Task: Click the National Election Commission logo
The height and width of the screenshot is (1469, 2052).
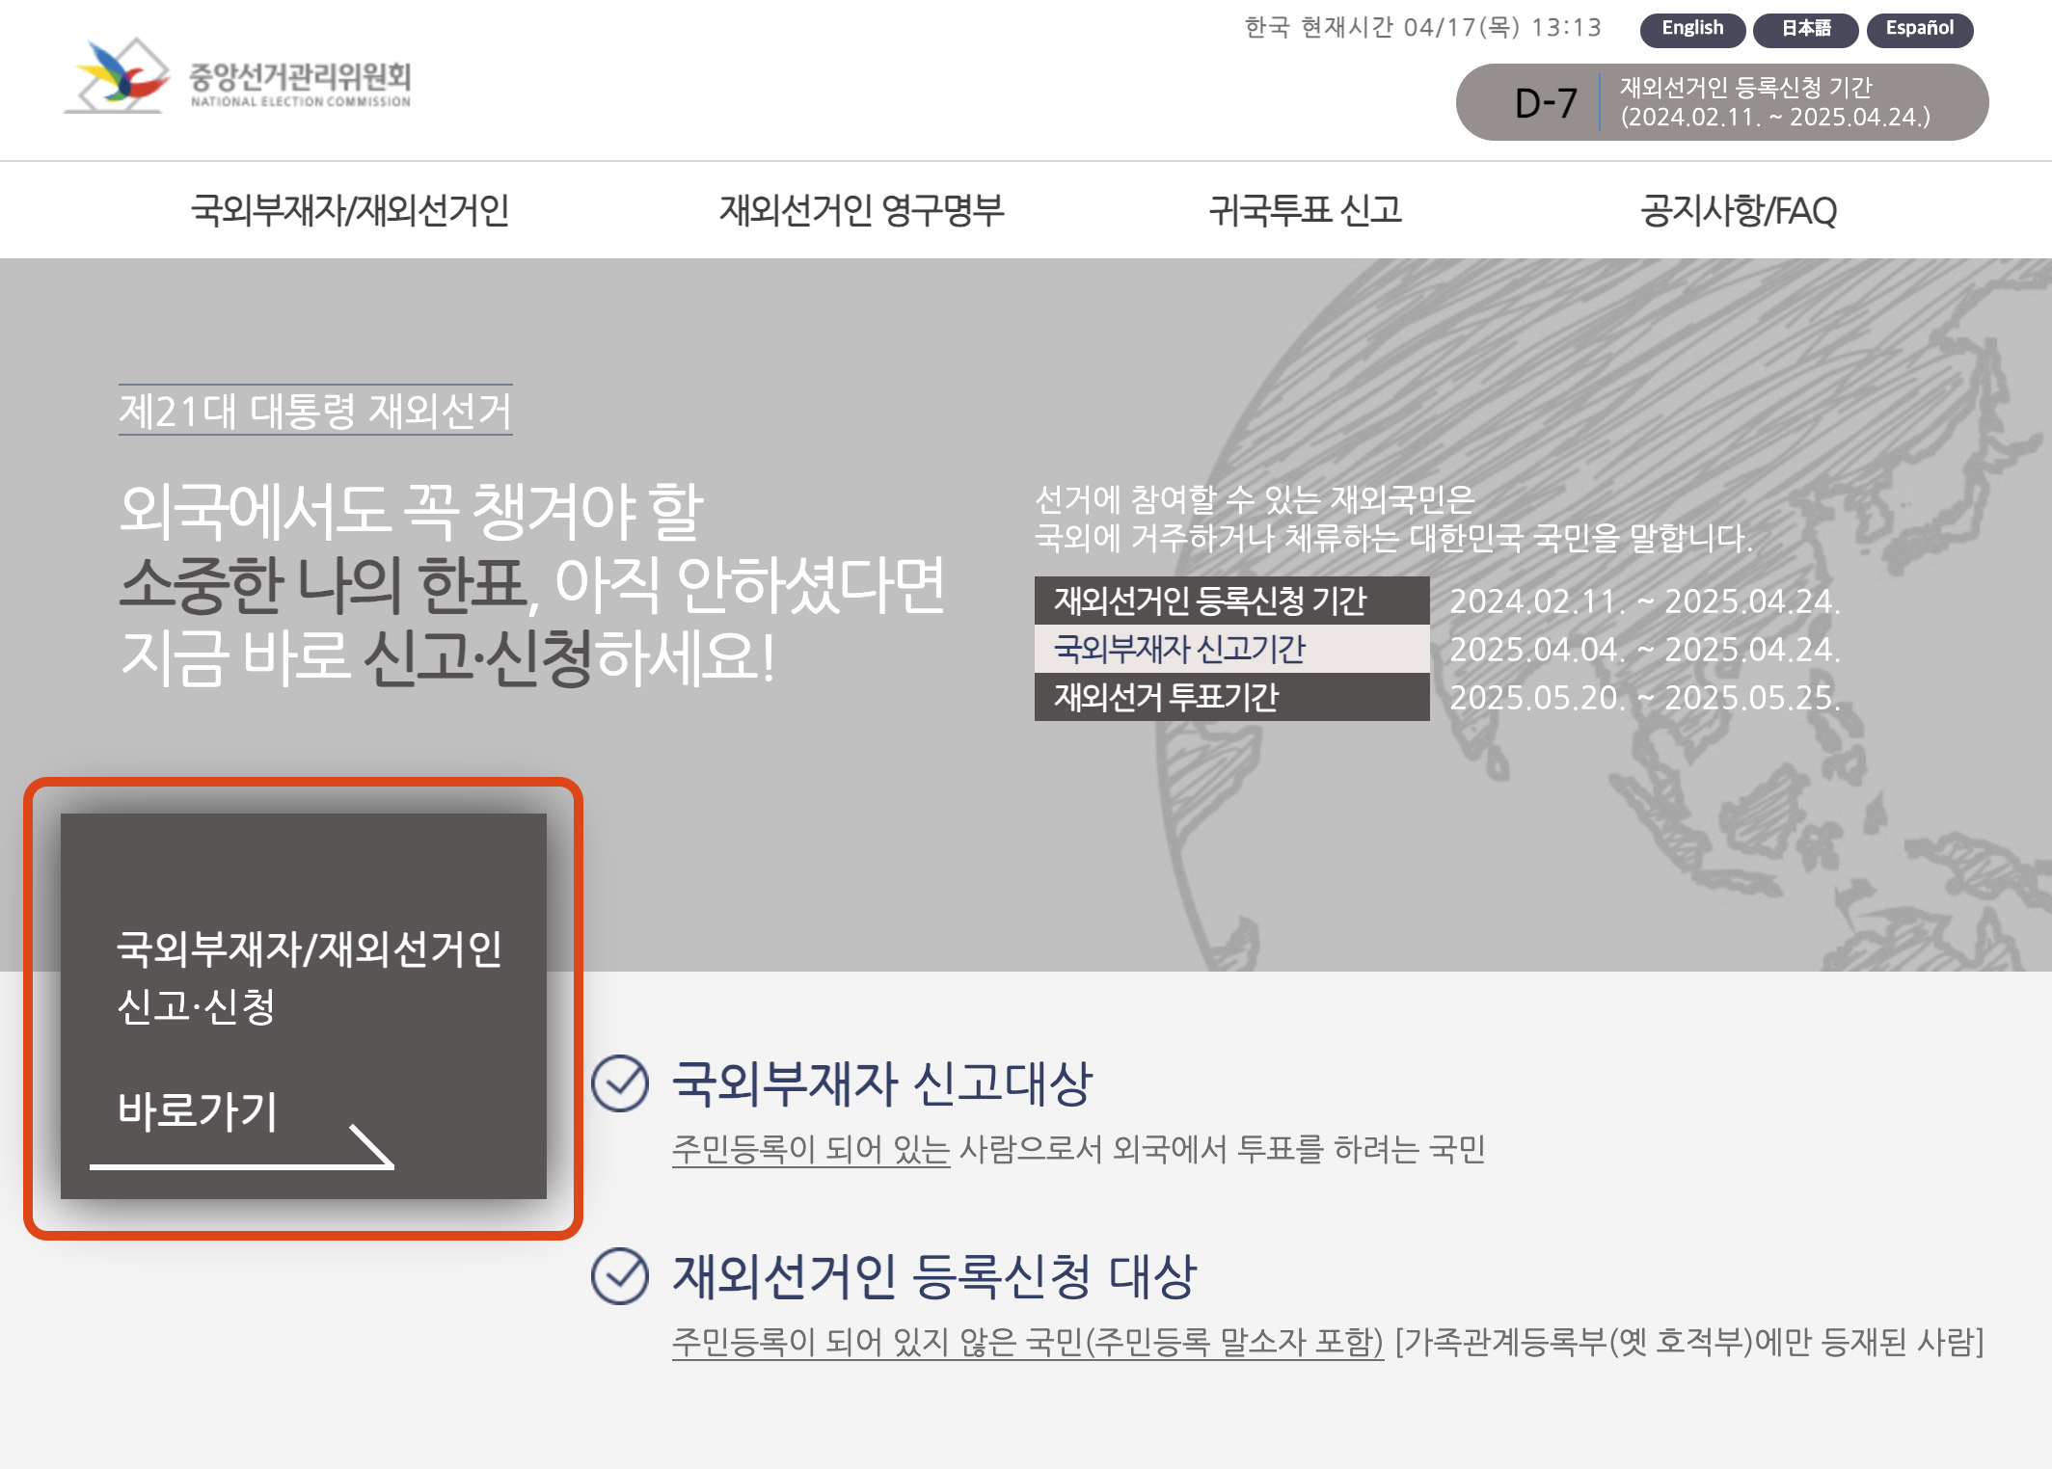Action: click(238, 77)
